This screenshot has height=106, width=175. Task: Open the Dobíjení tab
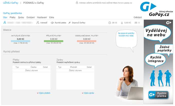tap(30, 17)
